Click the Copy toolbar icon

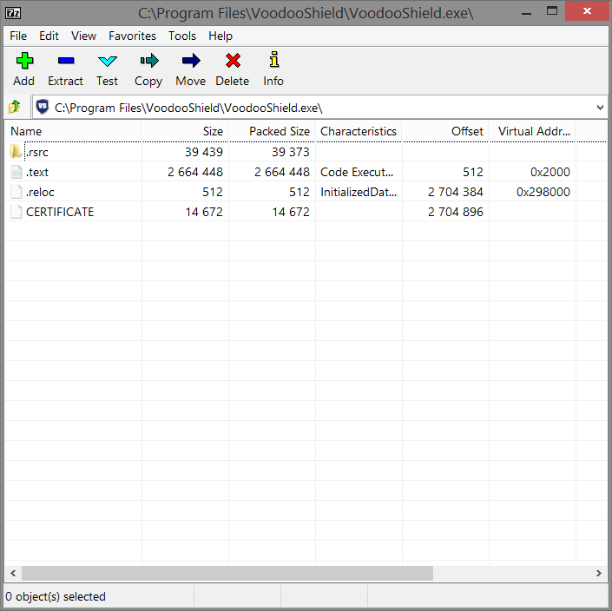(x=149, y=61)
